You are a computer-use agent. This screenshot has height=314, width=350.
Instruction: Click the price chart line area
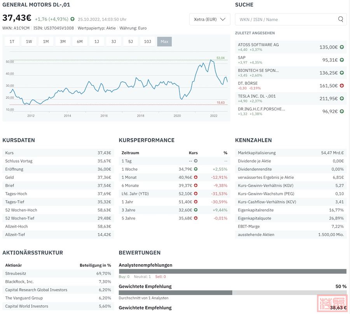[x=119, y=82]
